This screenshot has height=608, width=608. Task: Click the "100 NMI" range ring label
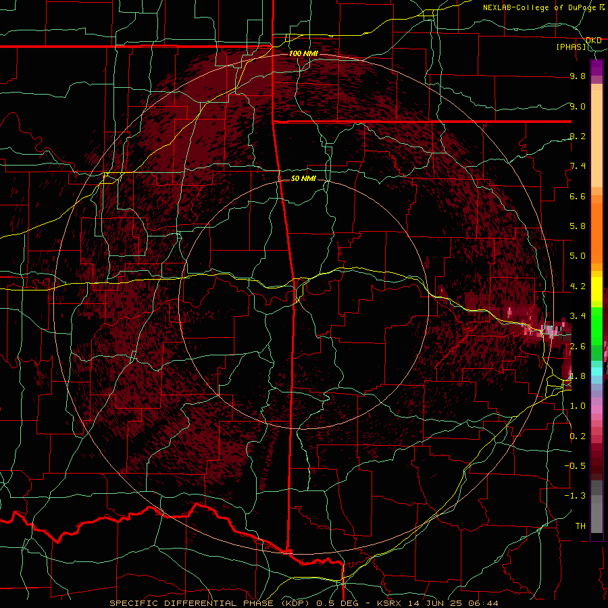tap(303, 53)
